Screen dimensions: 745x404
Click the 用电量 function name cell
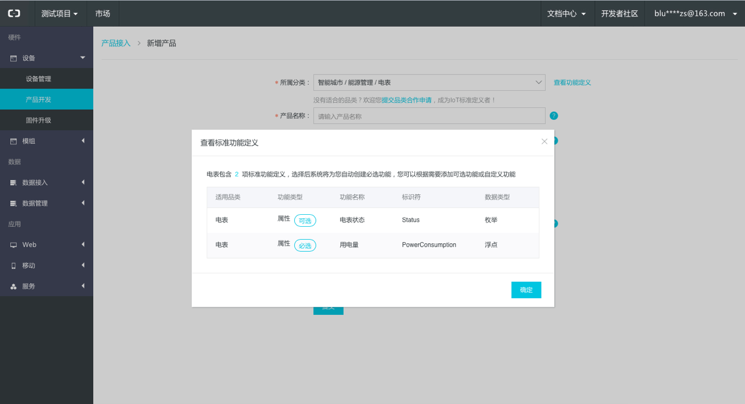point(349,245)
